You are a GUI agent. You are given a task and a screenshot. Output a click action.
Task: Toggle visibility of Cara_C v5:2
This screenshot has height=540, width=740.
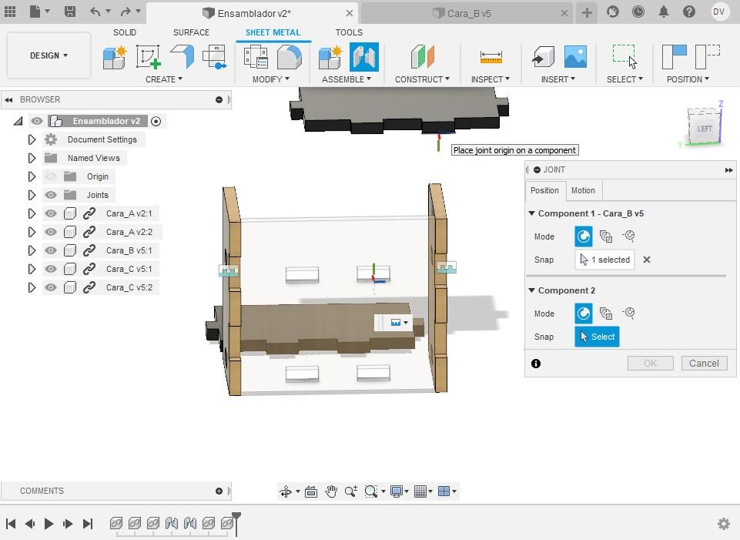tap(51, 287)
